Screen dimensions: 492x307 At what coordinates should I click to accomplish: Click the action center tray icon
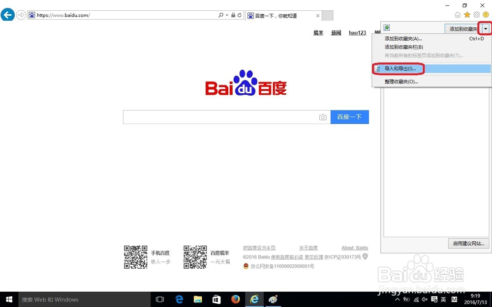(x=434, y=300)
